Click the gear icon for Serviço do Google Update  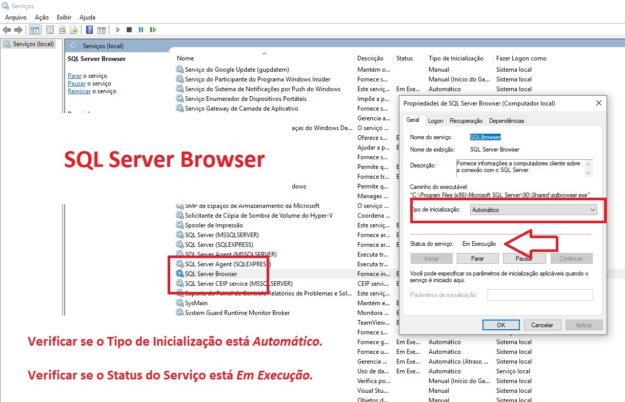pyautogui.click(x=179, y=70)
